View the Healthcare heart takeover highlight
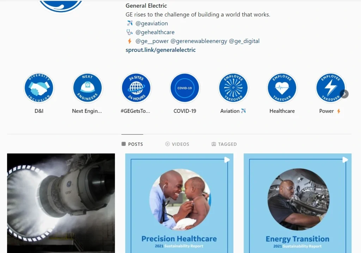Viewport: 361px width, 253px height. point(282,88)
